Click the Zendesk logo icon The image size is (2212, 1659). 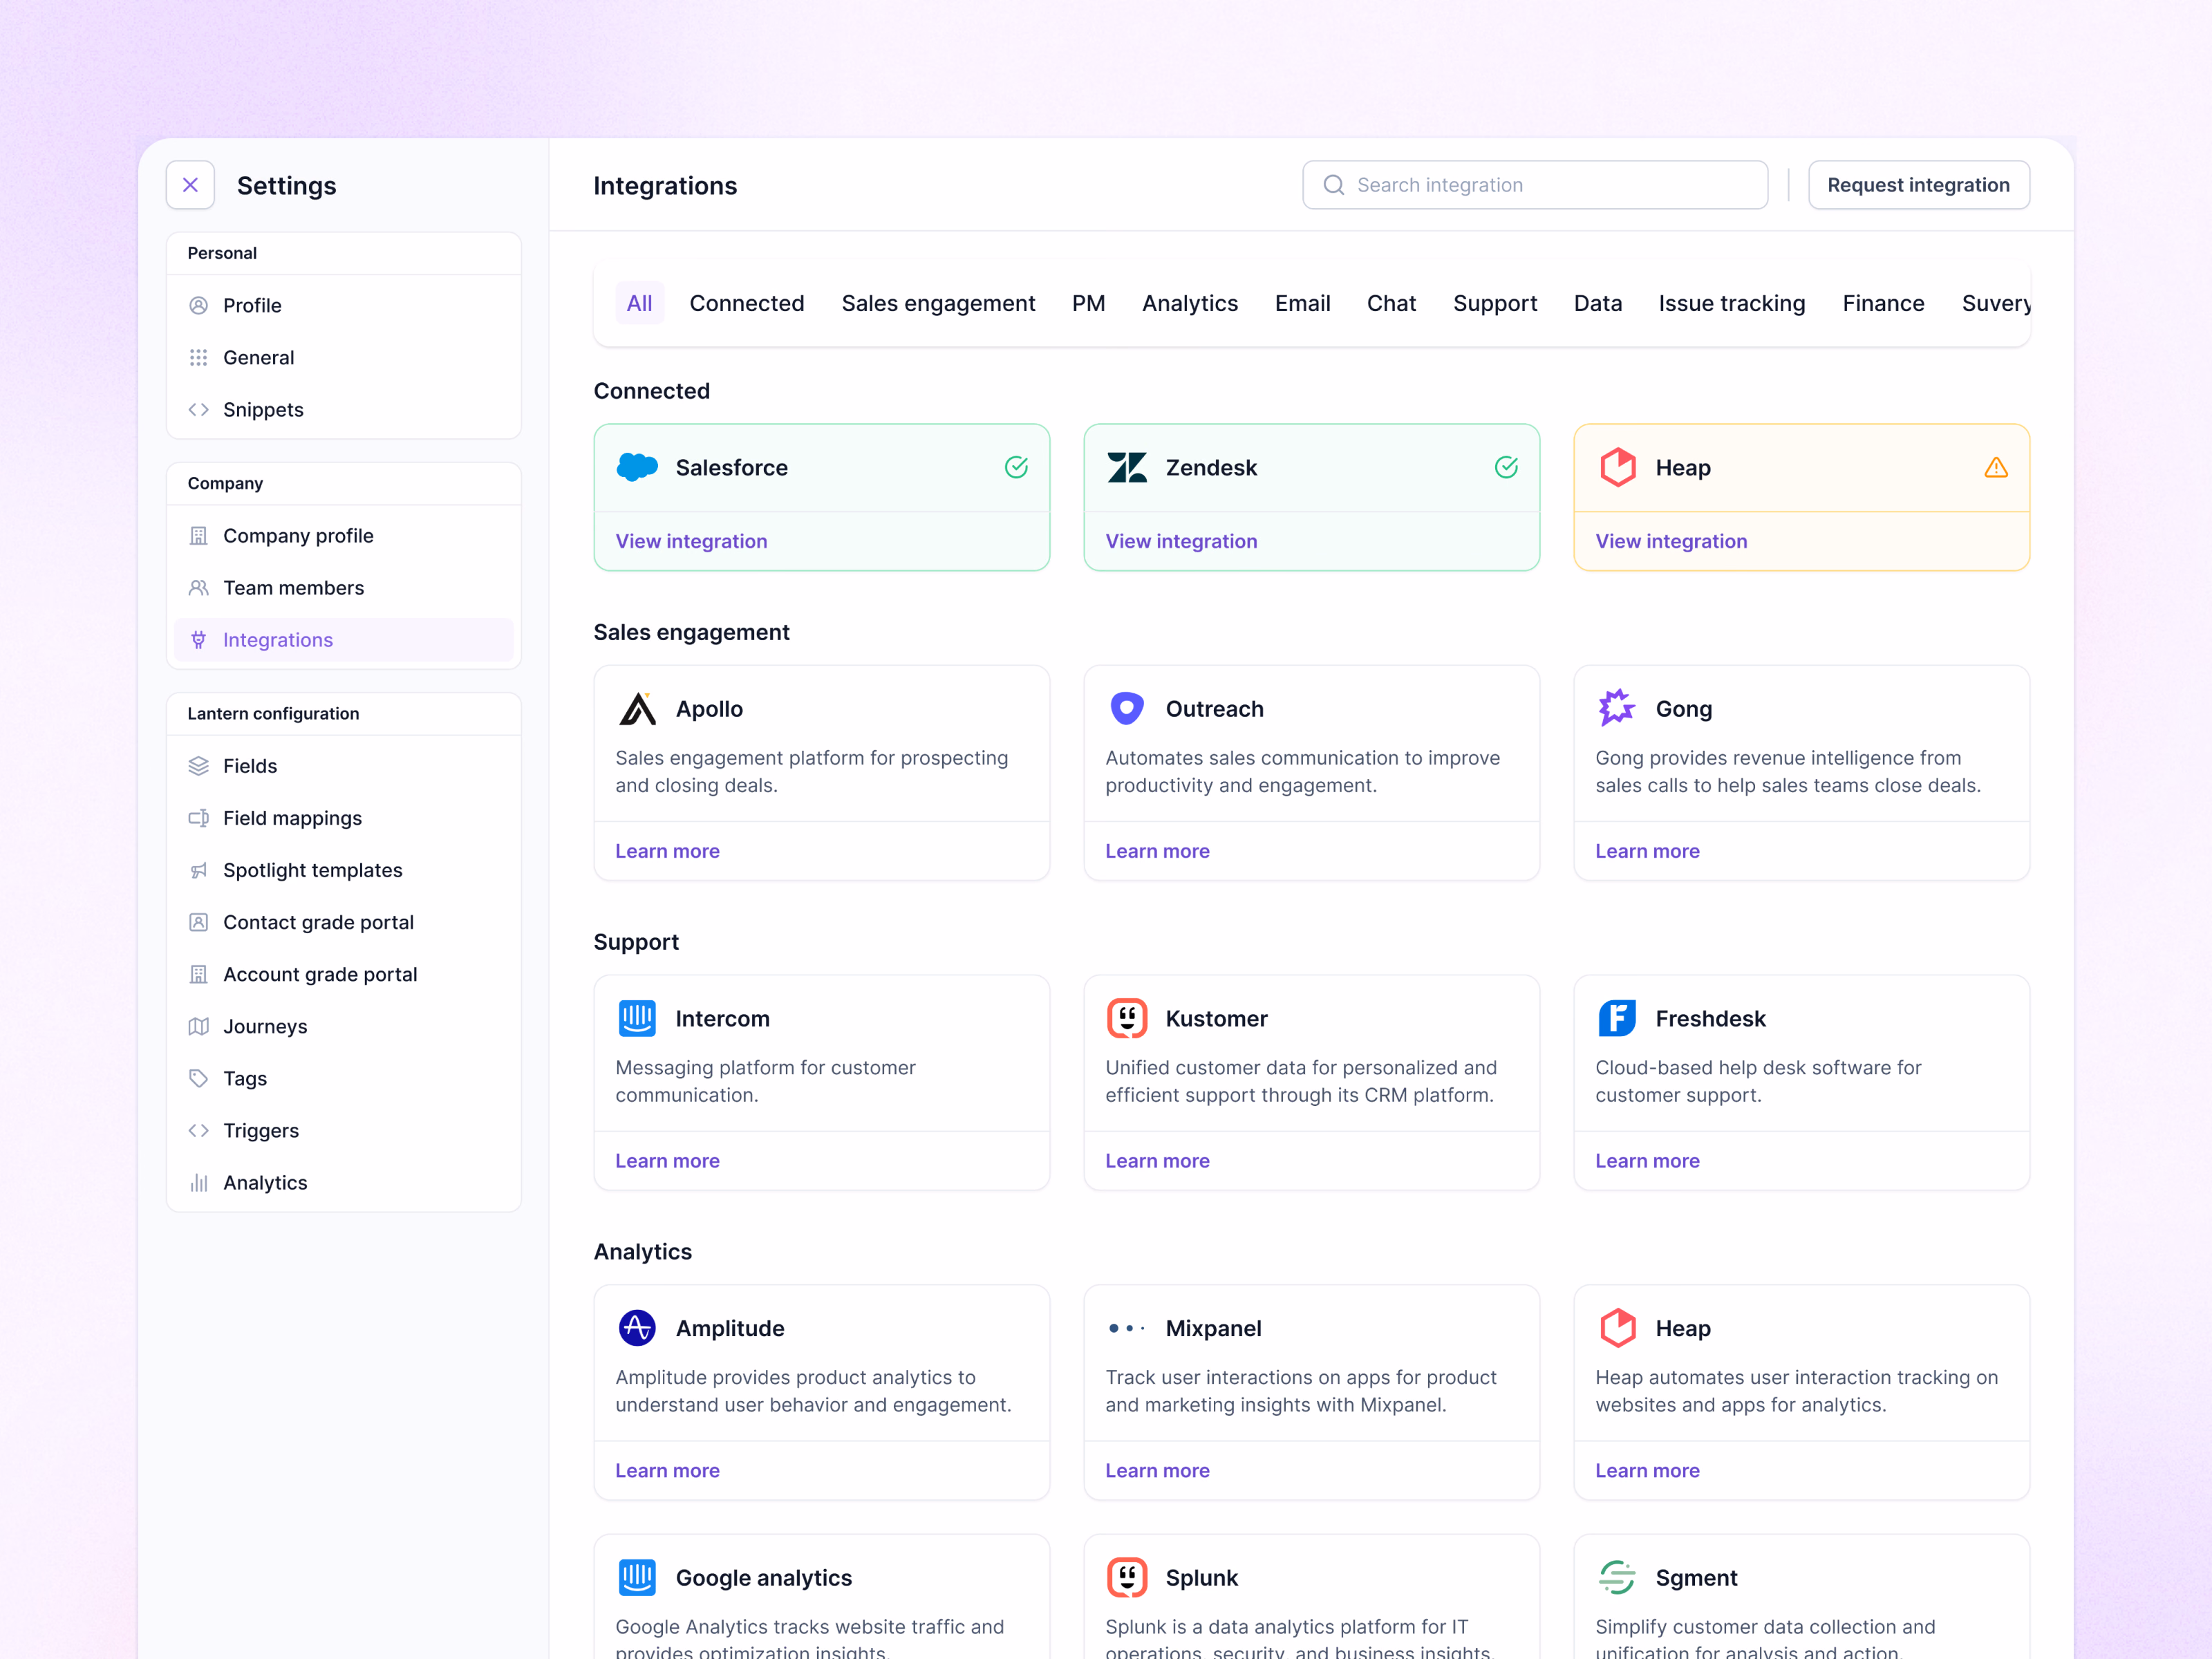[x=1127, y=467]
